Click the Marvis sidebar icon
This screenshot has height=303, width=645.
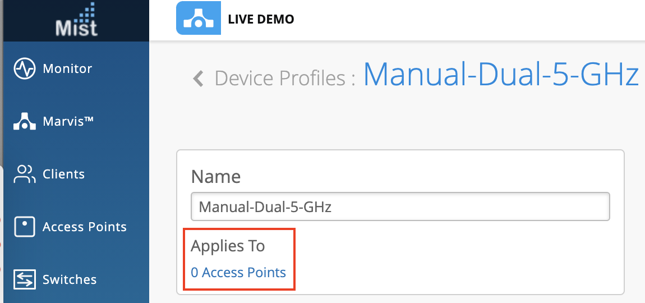25,121
